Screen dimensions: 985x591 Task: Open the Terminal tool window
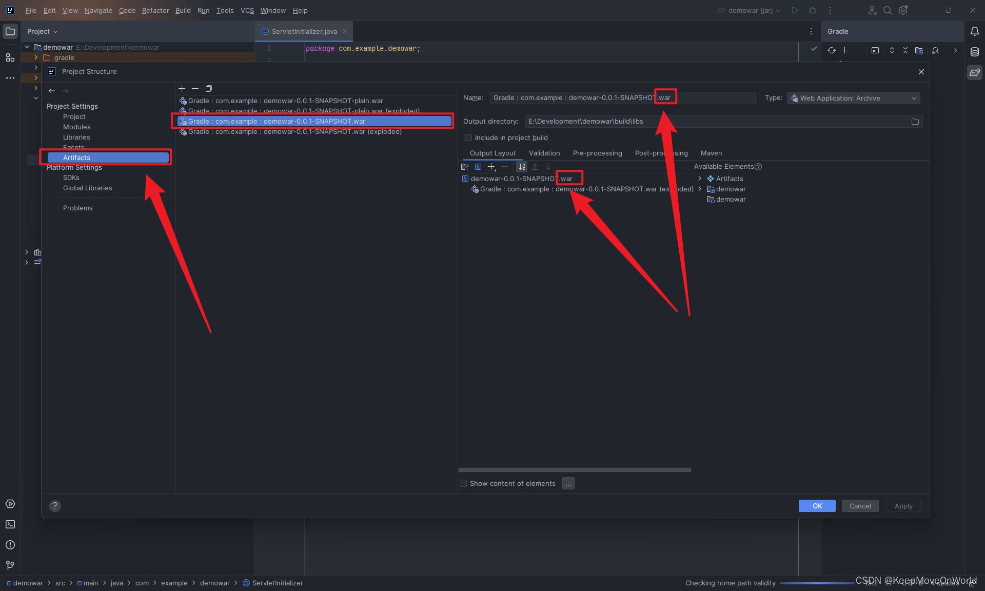tap(10, 524)
